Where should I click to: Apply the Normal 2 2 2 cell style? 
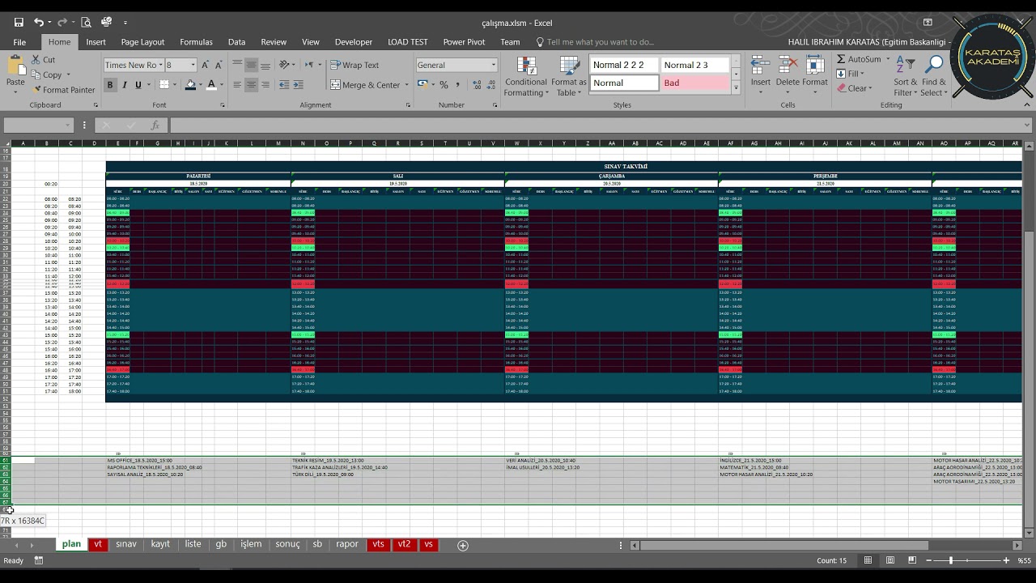coord(623,65)
